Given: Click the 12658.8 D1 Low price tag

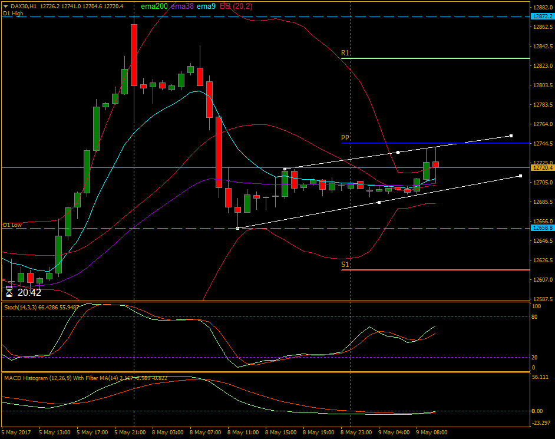Looking at the screenshot, I should point(540,228).
